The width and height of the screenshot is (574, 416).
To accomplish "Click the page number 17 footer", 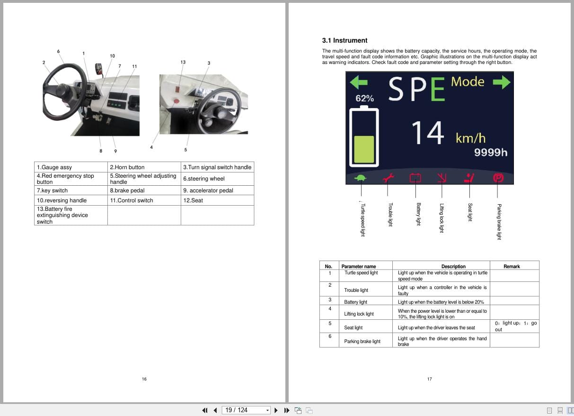I will (x=430, y=379).
